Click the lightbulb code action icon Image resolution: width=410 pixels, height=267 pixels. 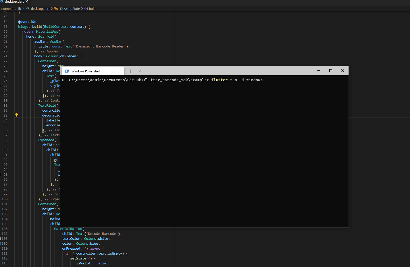tap(16, 115)
